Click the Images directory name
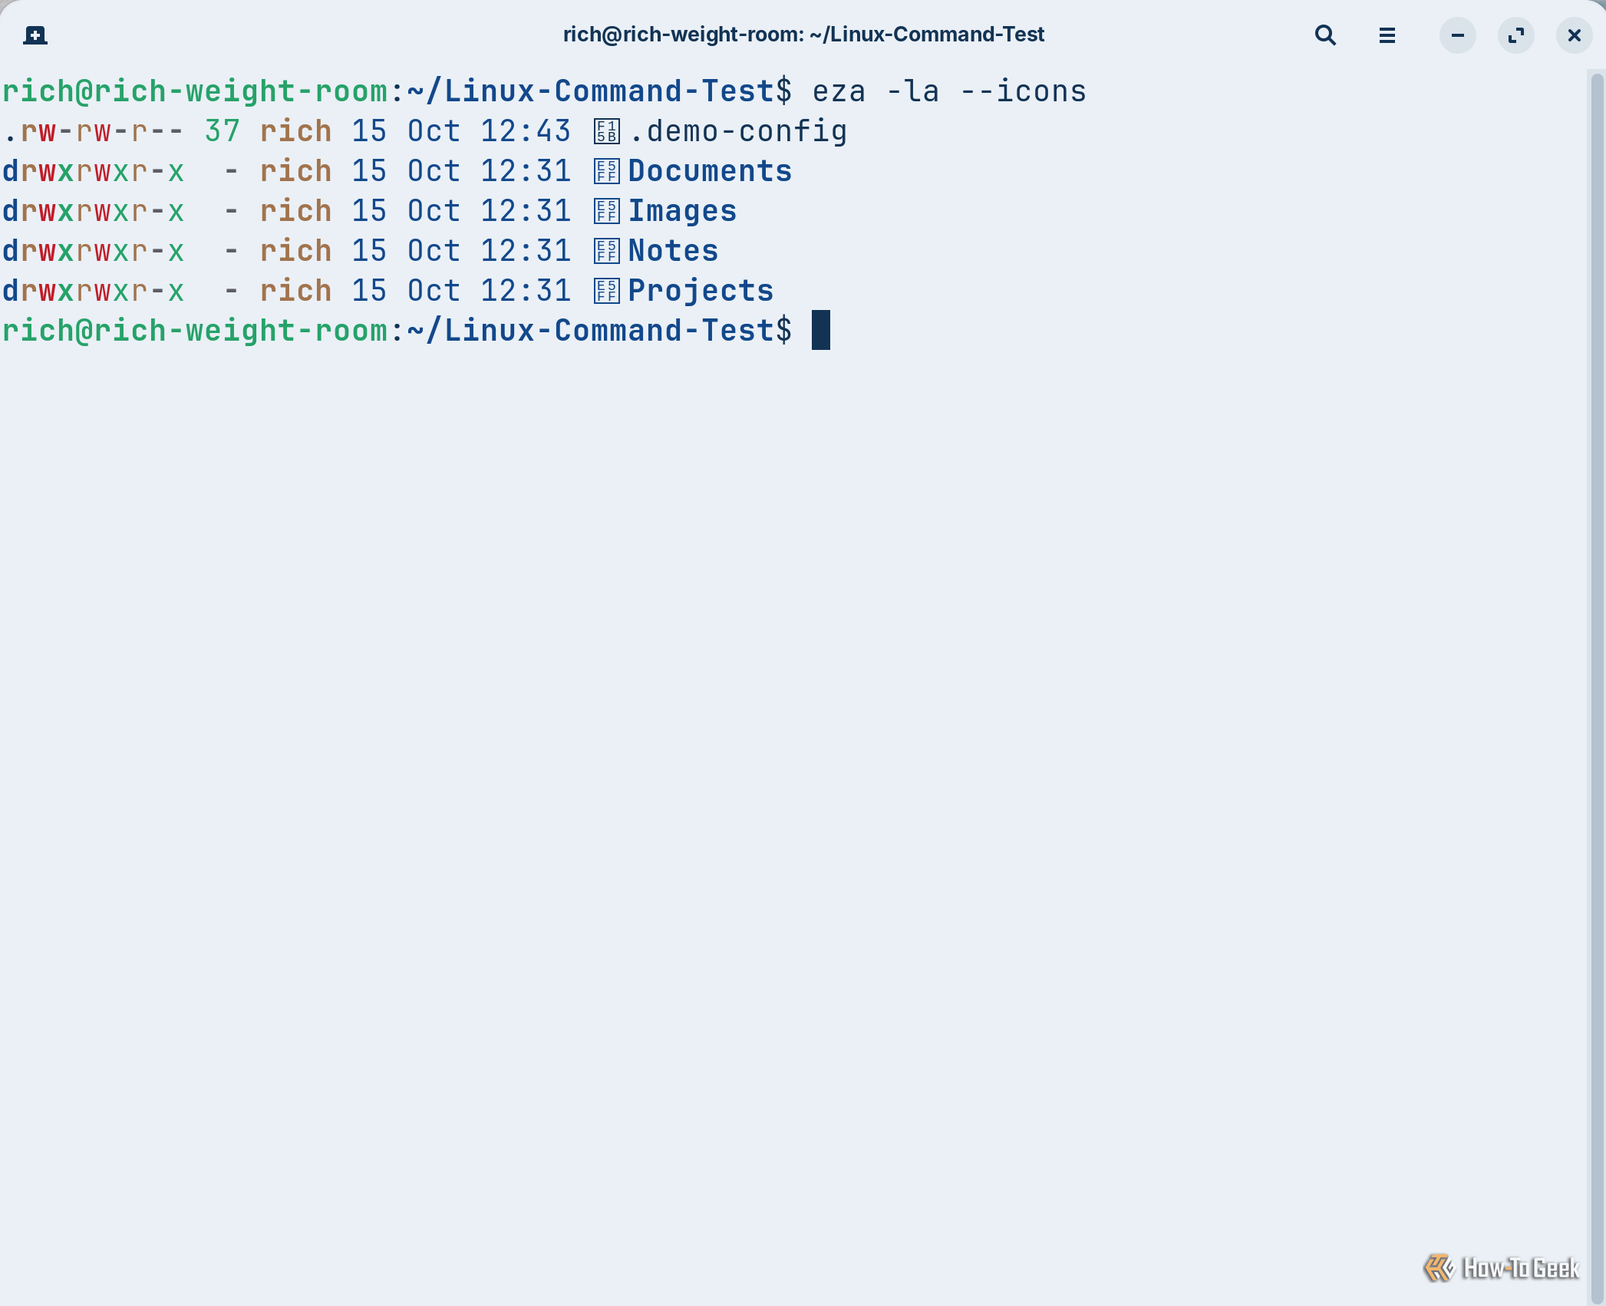 [682, 211]
